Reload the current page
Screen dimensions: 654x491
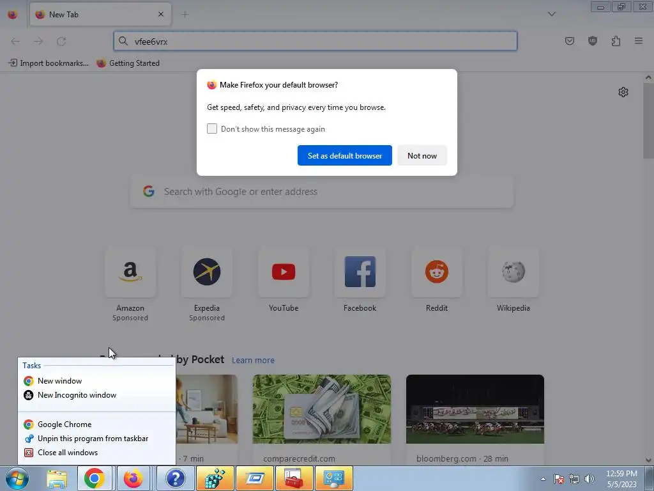61,42
